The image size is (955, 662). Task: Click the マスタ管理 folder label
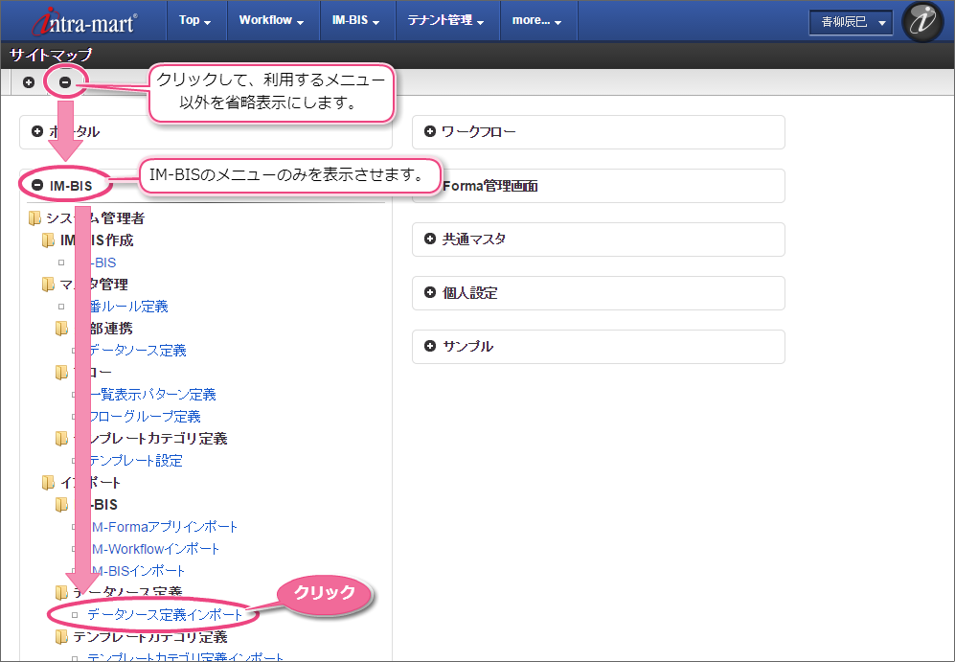click(94, 284)
